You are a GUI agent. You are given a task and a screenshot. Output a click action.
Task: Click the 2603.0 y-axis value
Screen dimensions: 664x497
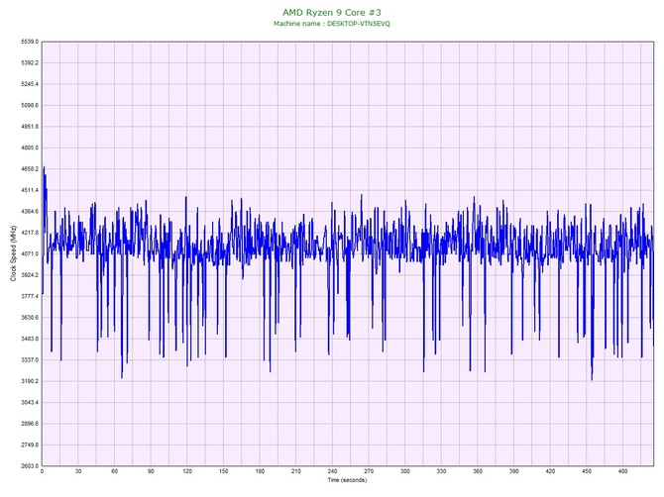pyautogui.click(x=30, y=466)
